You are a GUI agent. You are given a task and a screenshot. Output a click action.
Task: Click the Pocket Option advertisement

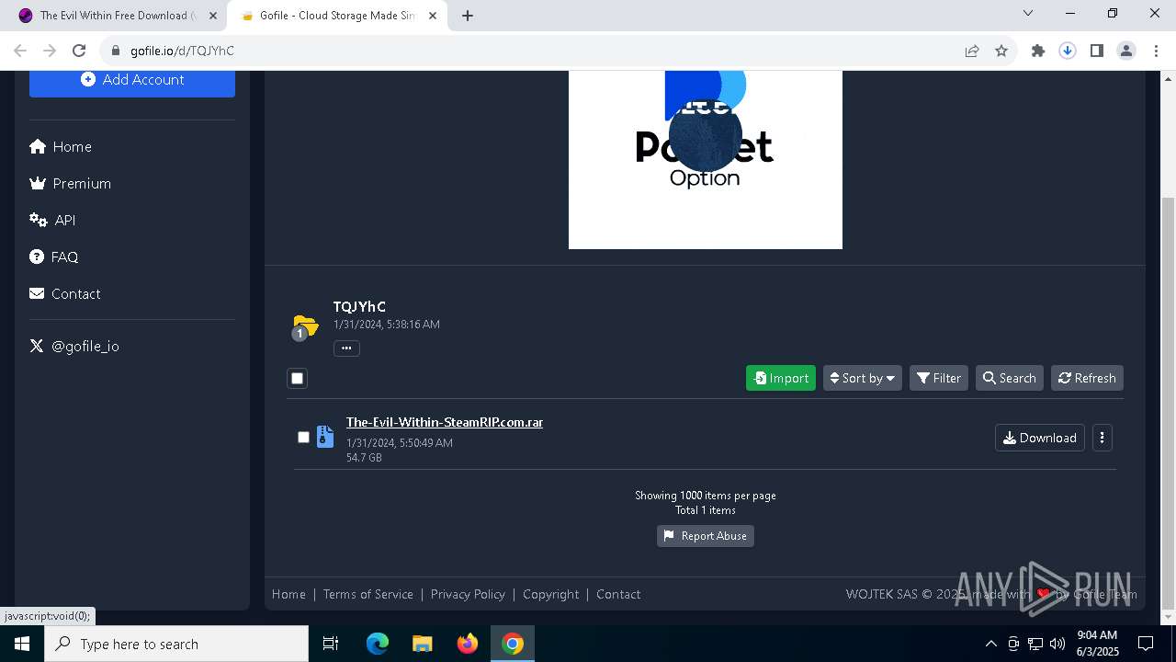coord(706,159)
